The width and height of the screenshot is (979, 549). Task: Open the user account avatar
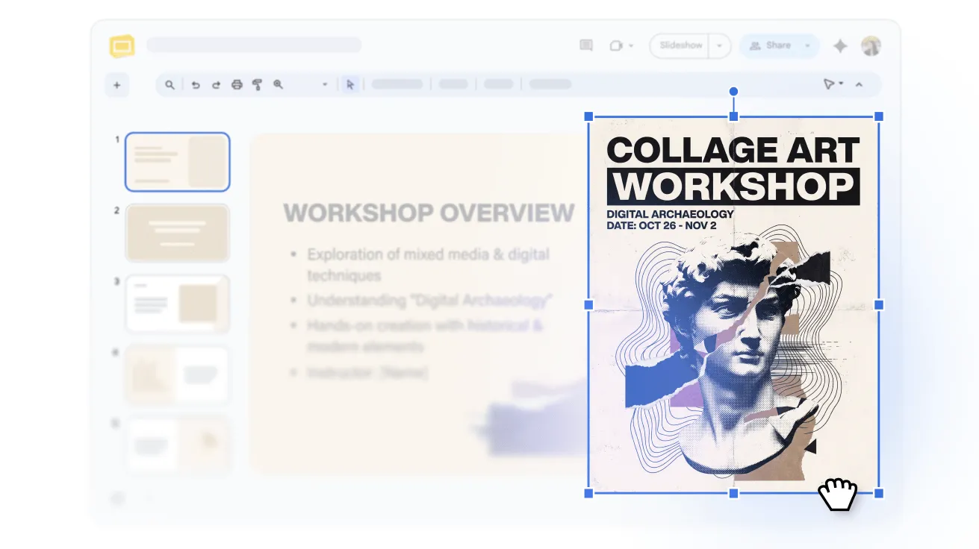(871, 46)
